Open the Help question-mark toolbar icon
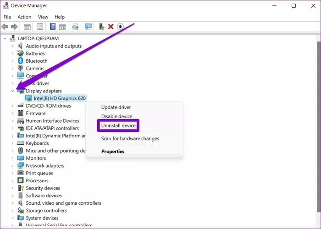 click(53, 27)
